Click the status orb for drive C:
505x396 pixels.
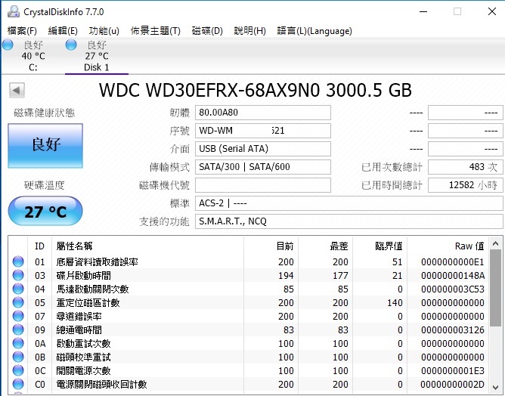(8, 45)
